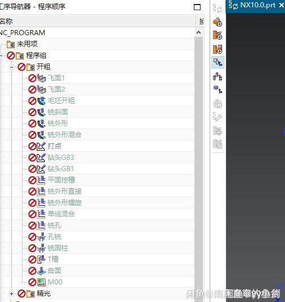Select the Program Order View icon

tap(218, 62)
